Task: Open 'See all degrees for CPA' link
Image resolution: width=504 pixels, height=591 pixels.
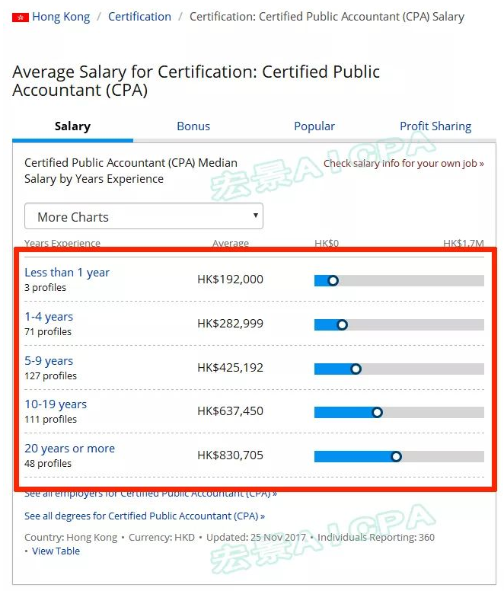Action: 145,516
